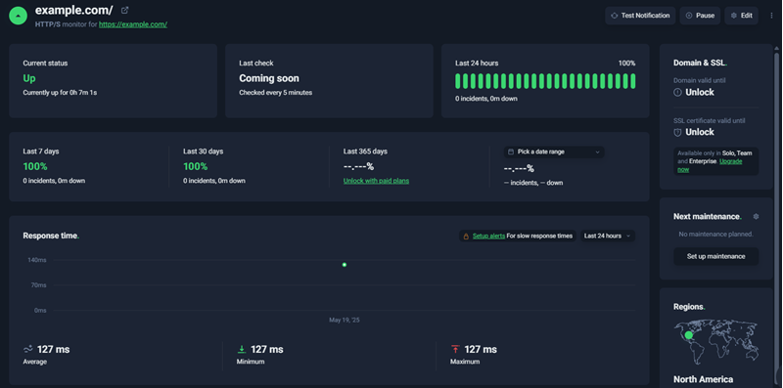This screenshot has width=783, height=388.
Task: Edit the monitor settings
Action: [x=741, y=16]
